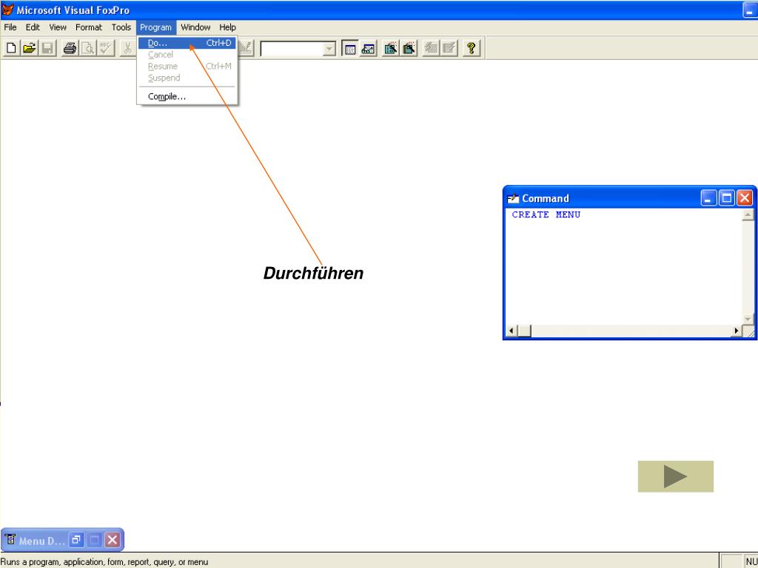Image resolution: width=758 pixels, height=568 pixels.
Task: Choose Do... from the Program menu
Action: 187,43
